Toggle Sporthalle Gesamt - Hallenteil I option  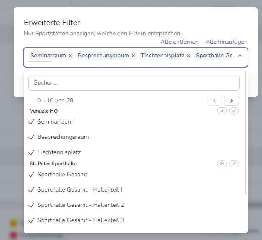[x=80, y=190]
